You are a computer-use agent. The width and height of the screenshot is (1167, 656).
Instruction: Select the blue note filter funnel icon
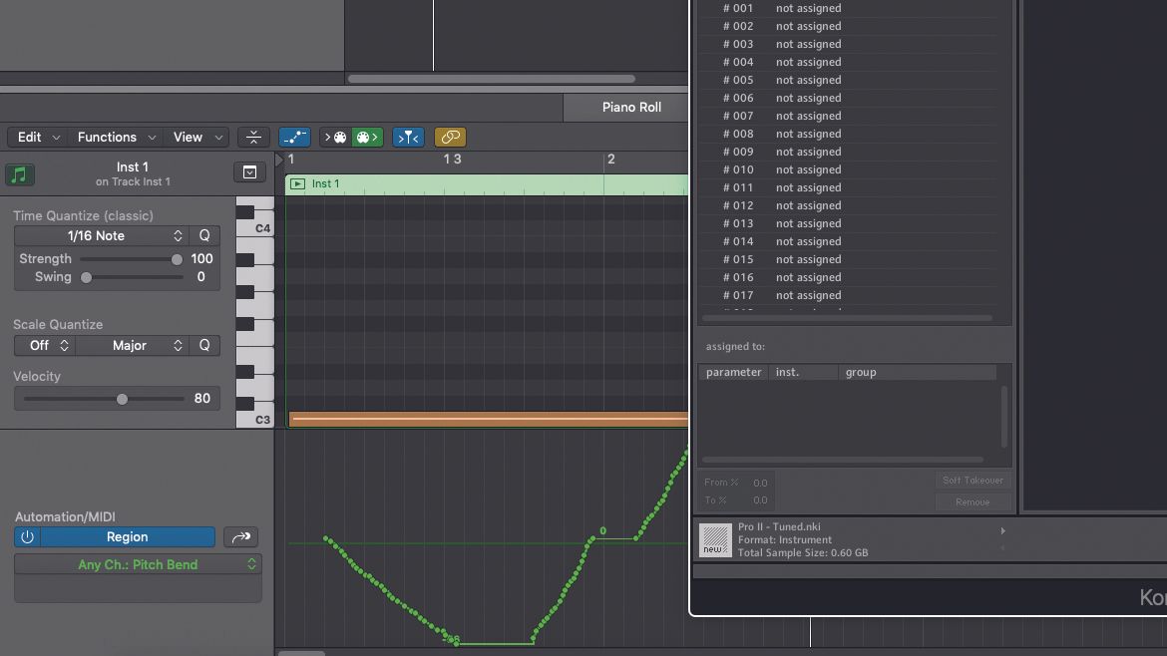point(408,137)
